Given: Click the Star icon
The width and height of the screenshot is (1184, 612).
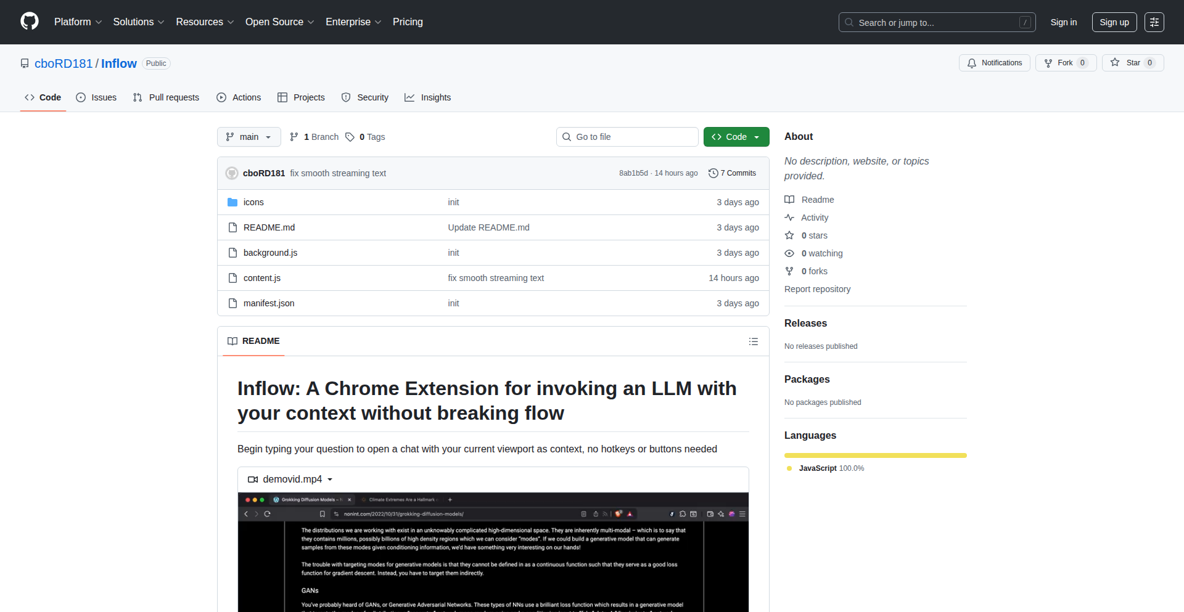Looking at the screenshot, I should [x=1115, y=62].
